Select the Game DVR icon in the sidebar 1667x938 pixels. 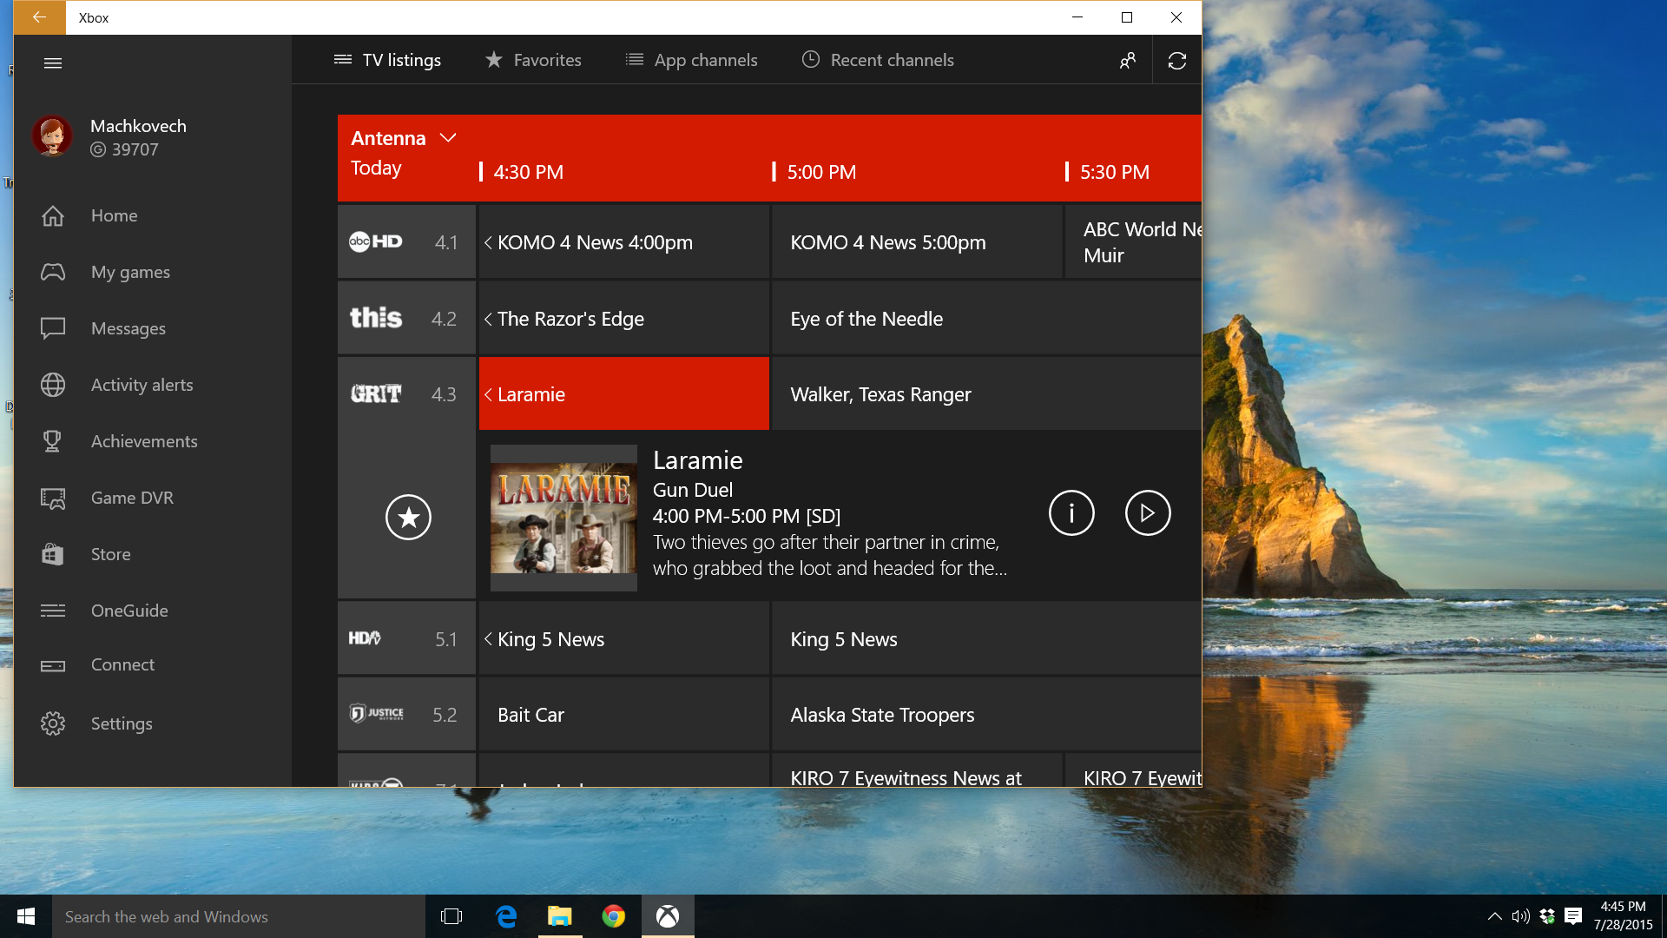click(x=53, y=498)
